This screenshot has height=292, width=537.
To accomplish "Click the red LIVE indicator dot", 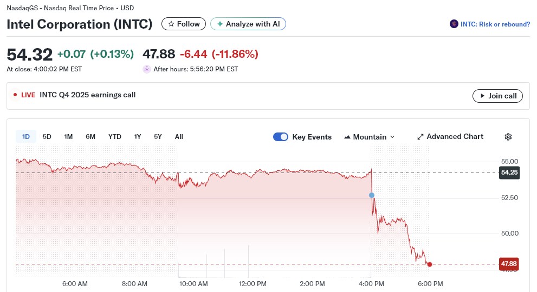I will [x=15, y=95].
